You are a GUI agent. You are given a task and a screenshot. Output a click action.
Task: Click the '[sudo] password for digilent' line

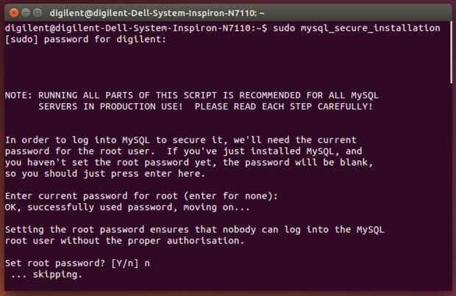[85, 39]
